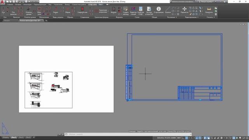This screenshot has width=249, height=140.
Task: Click the viewport with villa drawings on sheet
Action: point(49,90)
